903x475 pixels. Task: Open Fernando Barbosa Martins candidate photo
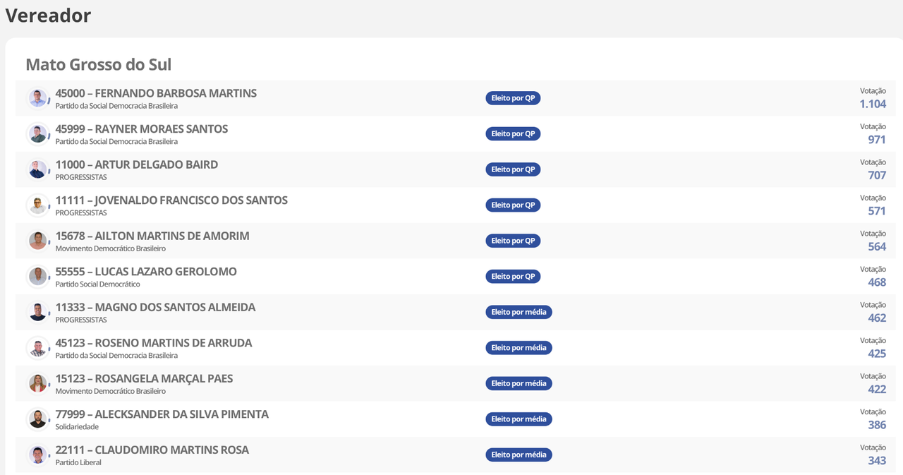(x=38, y=98)
